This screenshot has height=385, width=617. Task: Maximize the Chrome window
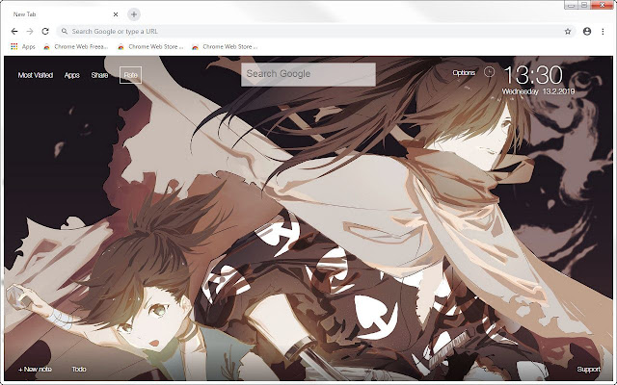584,5
